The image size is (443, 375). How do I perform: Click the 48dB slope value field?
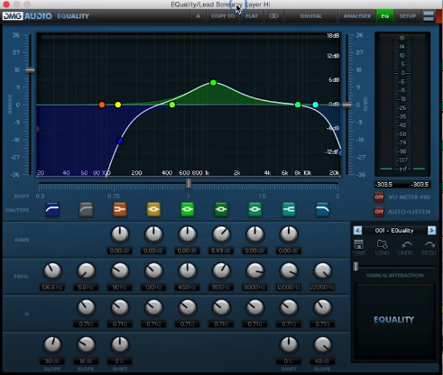coord(322,361)
